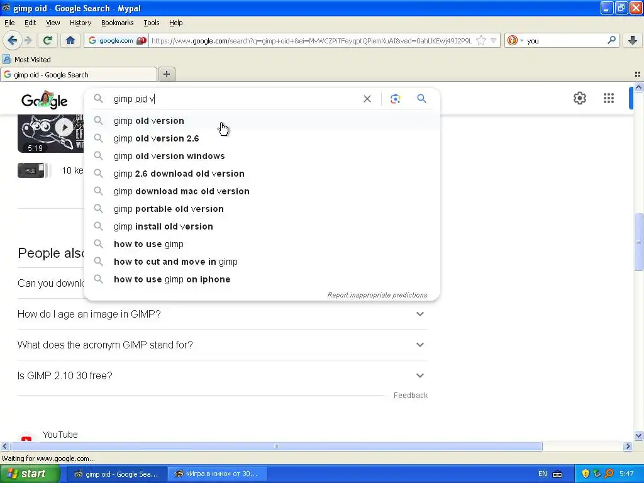Open the address bar history dropdown arrow
The width and height of the screenshot is (644, 483).
coord(493,40)
